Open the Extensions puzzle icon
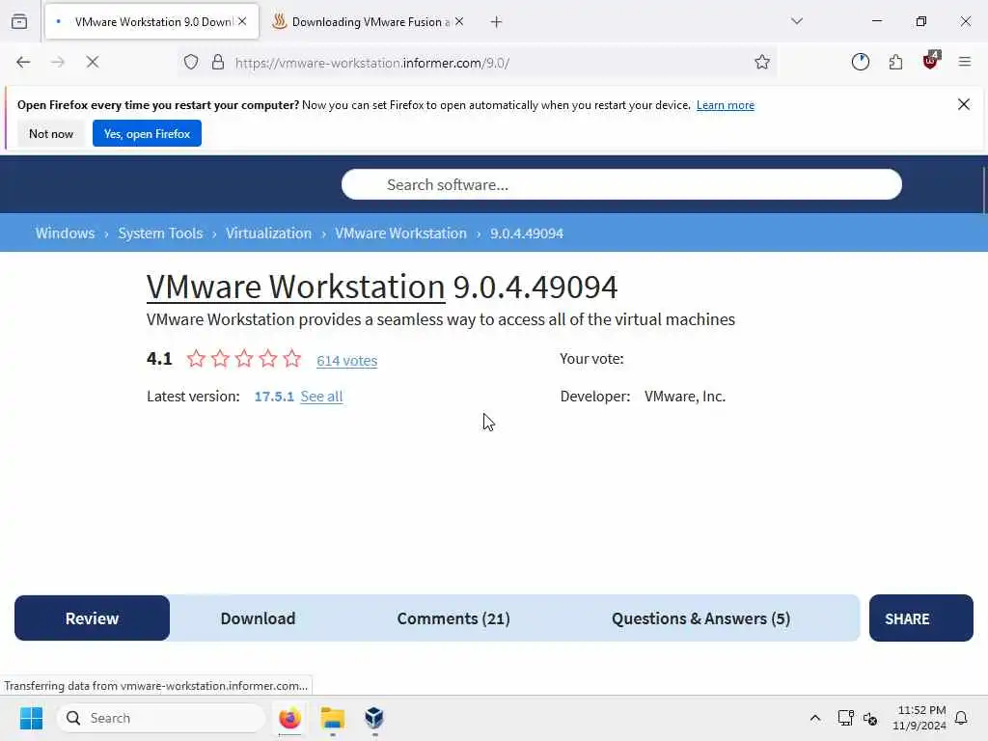Screen dimensions: 988x741 pyautogui.click(x=895, y=62)
